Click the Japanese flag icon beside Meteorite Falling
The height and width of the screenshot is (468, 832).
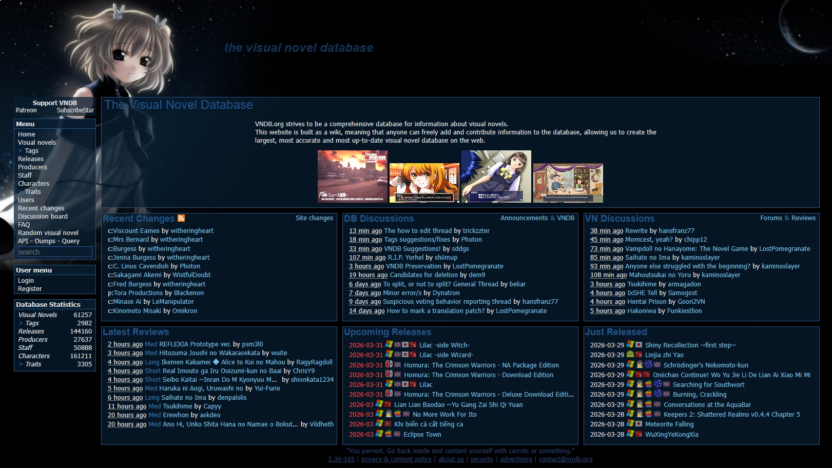[639, 424]
